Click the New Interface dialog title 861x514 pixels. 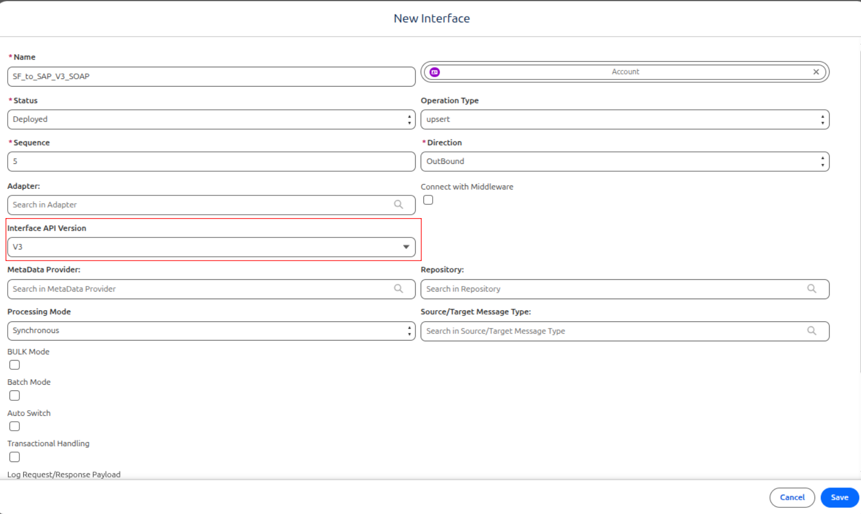[432, 18]
